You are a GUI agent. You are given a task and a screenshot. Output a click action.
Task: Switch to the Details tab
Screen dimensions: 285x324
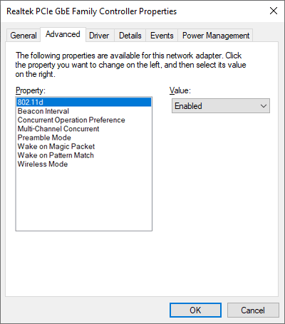[x=130, y=36]
